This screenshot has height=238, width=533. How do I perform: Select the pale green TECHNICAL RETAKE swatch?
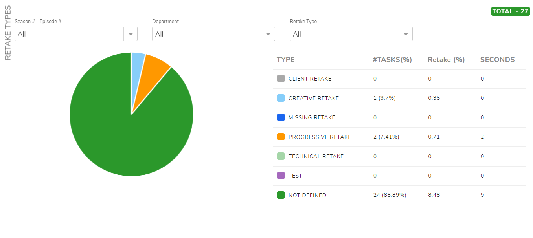click(281, 156)
